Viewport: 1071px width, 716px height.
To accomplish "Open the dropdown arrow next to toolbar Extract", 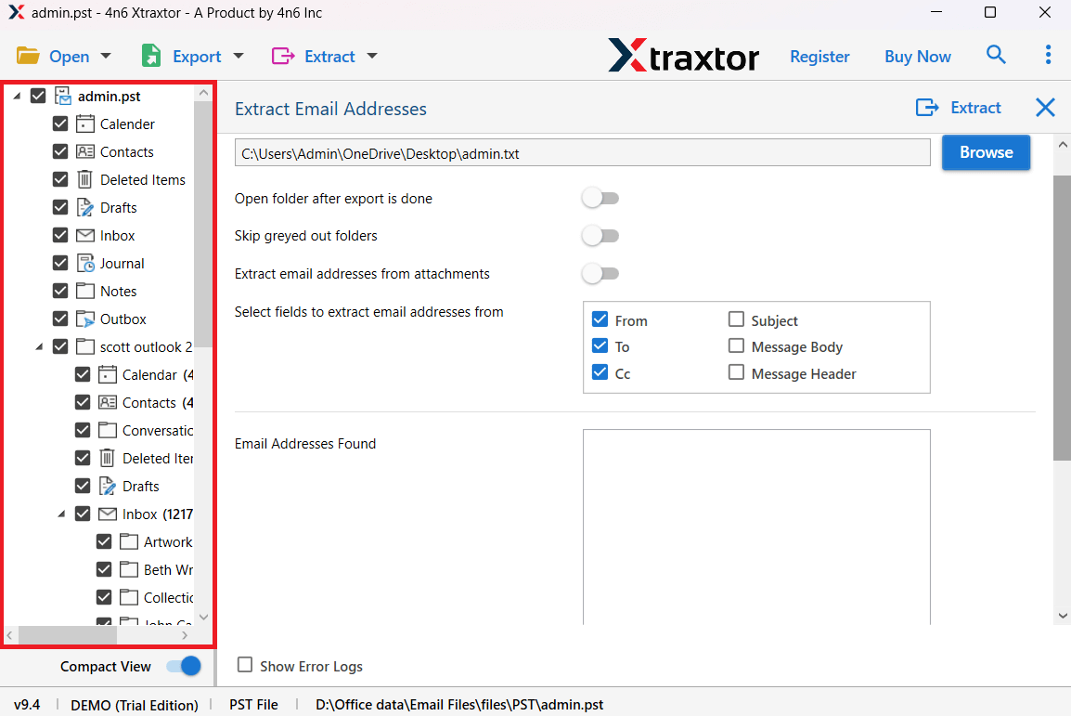I will pos(372,56).
